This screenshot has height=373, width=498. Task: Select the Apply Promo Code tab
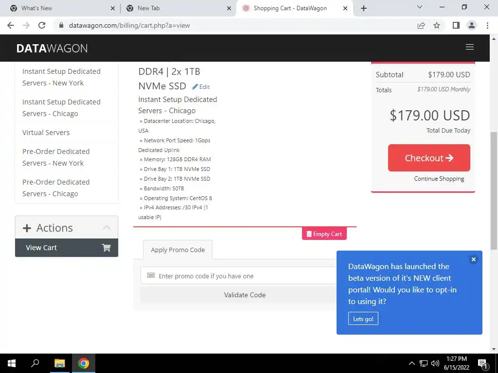coord(178,250)
